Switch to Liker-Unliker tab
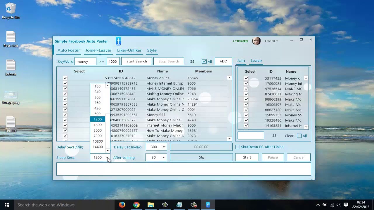 [129, 50]
